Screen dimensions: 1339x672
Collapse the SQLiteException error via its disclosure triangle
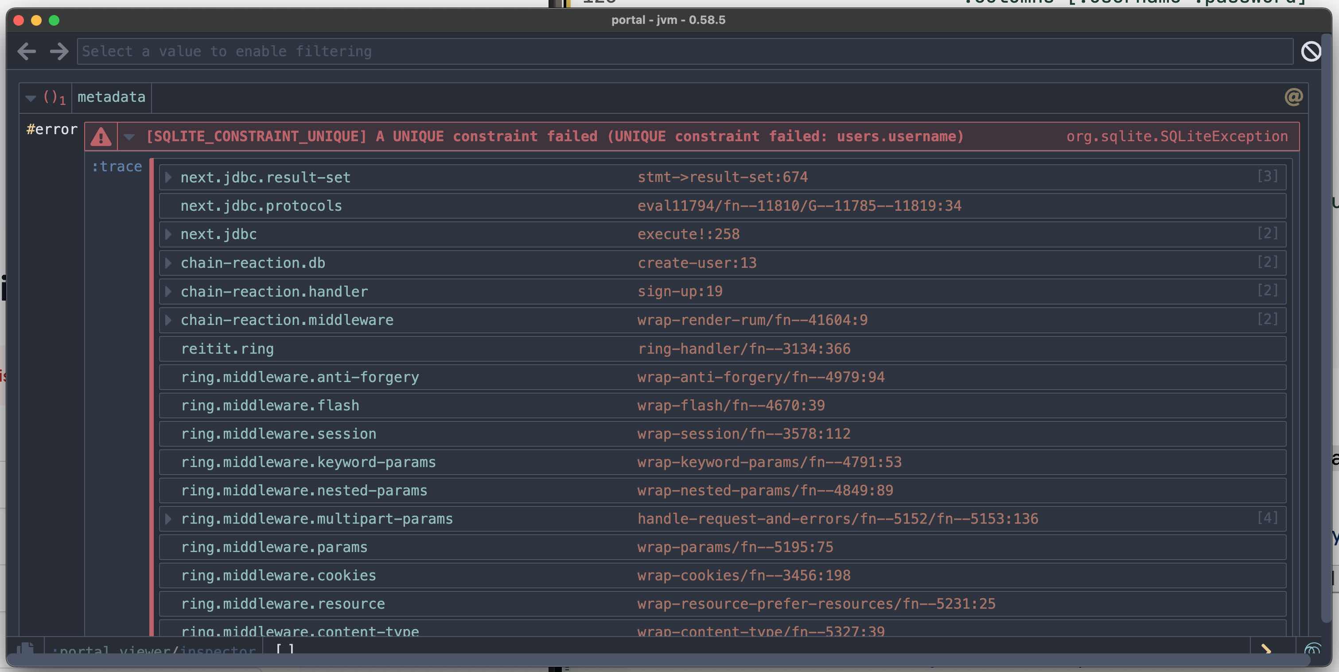click(x=129, y=137)
